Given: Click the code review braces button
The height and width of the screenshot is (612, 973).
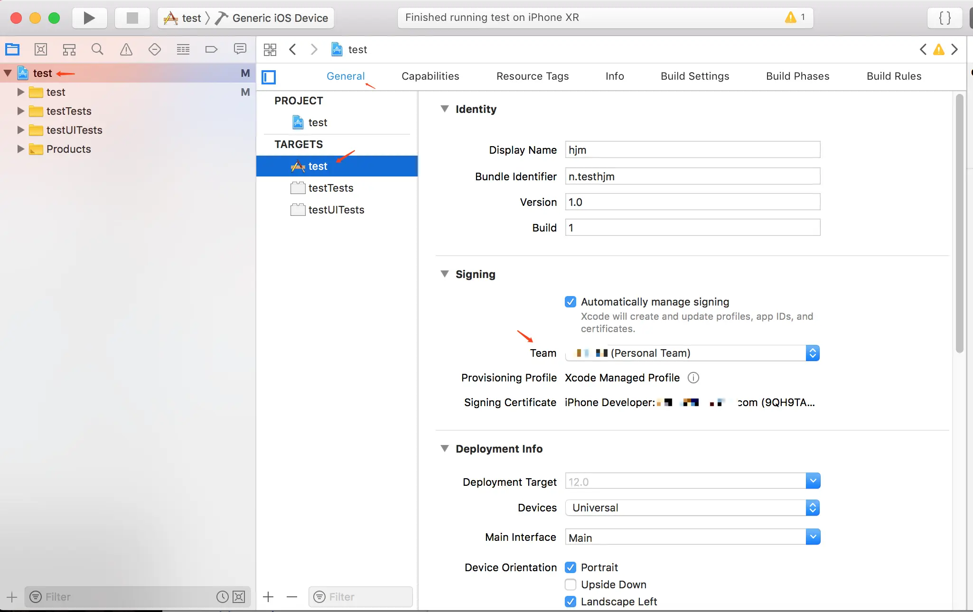Looking at the screenshot, I should point(945,18).
